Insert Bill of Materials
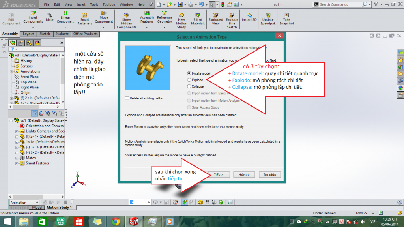Viewport: 404px width, 227px height. coord(198,19)
